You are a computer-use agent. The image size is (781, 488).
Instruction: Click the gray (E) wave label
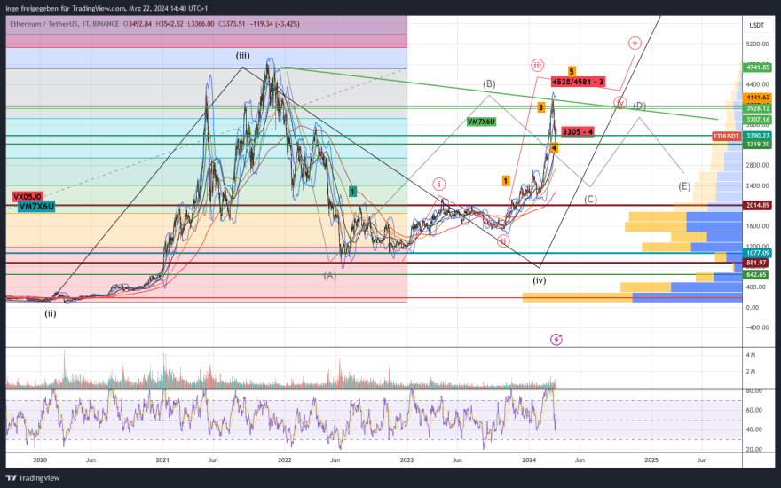pyautogui.click(x=684, y=186)
